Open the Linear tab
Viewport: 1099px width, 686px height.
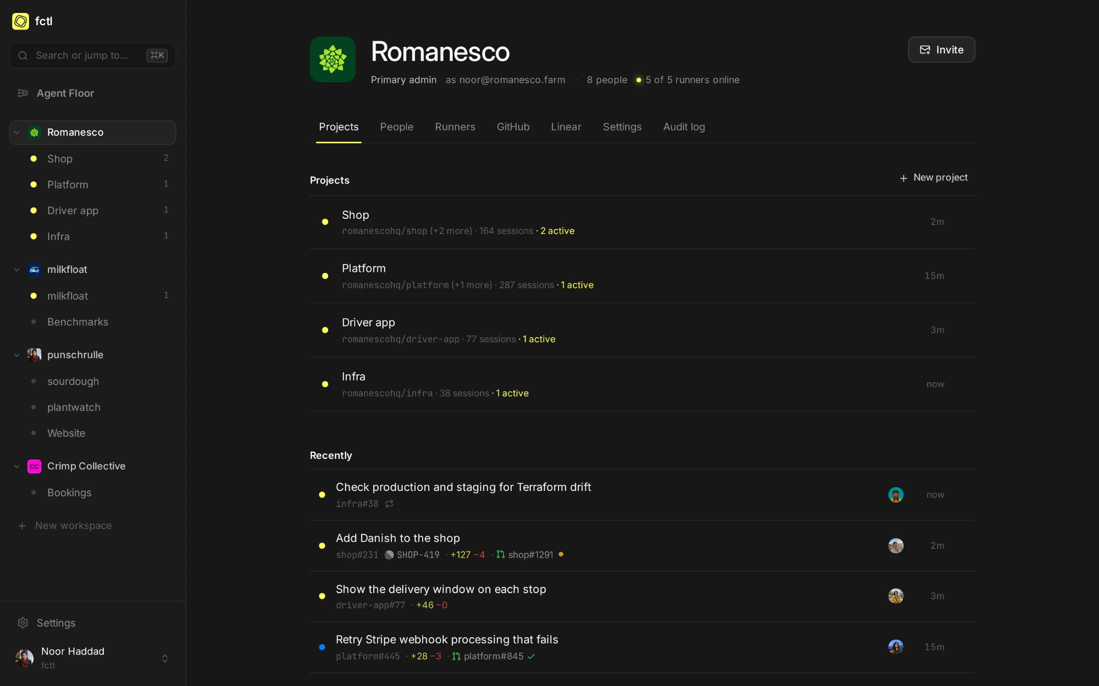tap(566, 127)
